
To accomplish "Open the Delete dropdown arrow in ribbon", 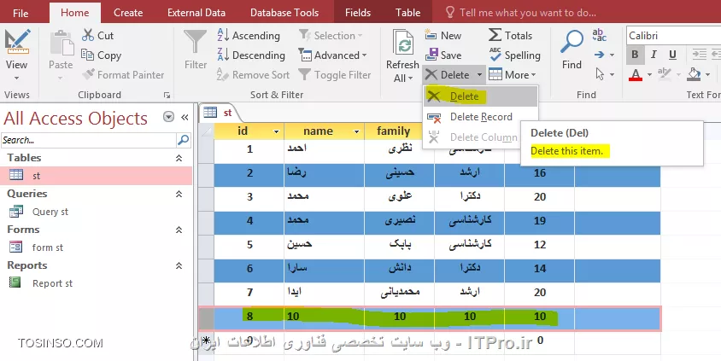I will pos(479,75).
